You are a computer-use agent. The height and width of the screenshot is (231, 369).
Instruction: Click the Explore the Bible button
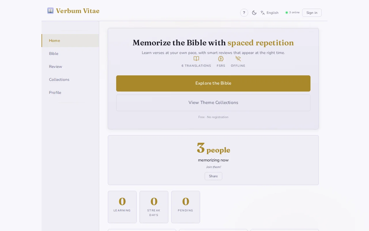(213, 83)
